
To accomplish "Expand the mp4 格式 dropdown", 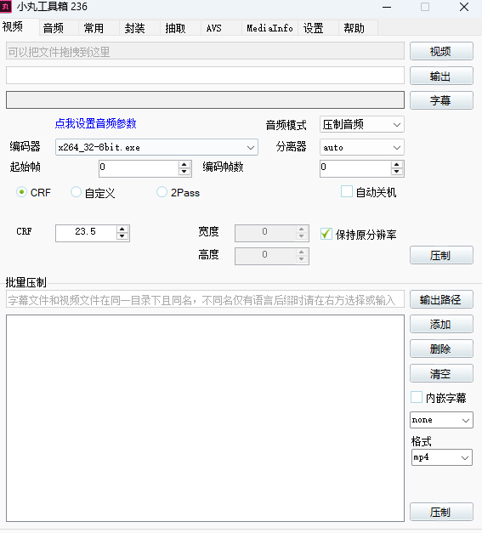I will coord(441,457).
